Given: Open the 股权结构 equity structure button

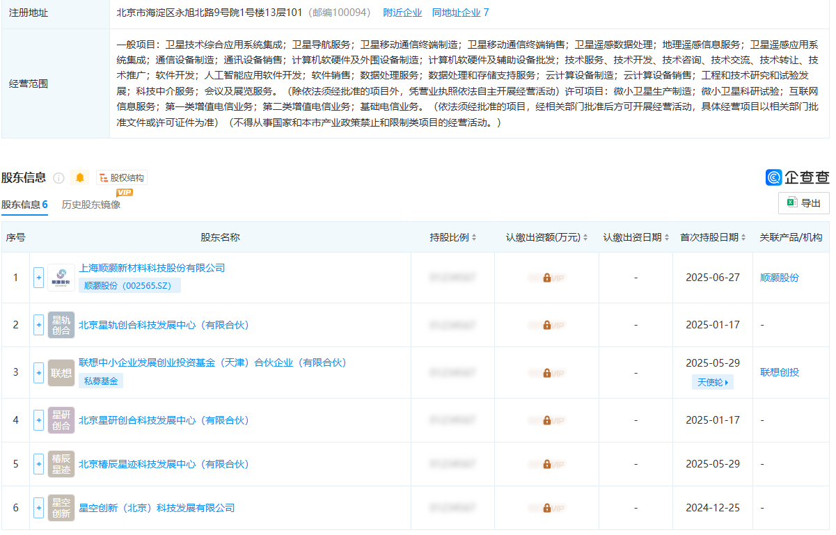Looking at the screenshot, I should point(122,178).
